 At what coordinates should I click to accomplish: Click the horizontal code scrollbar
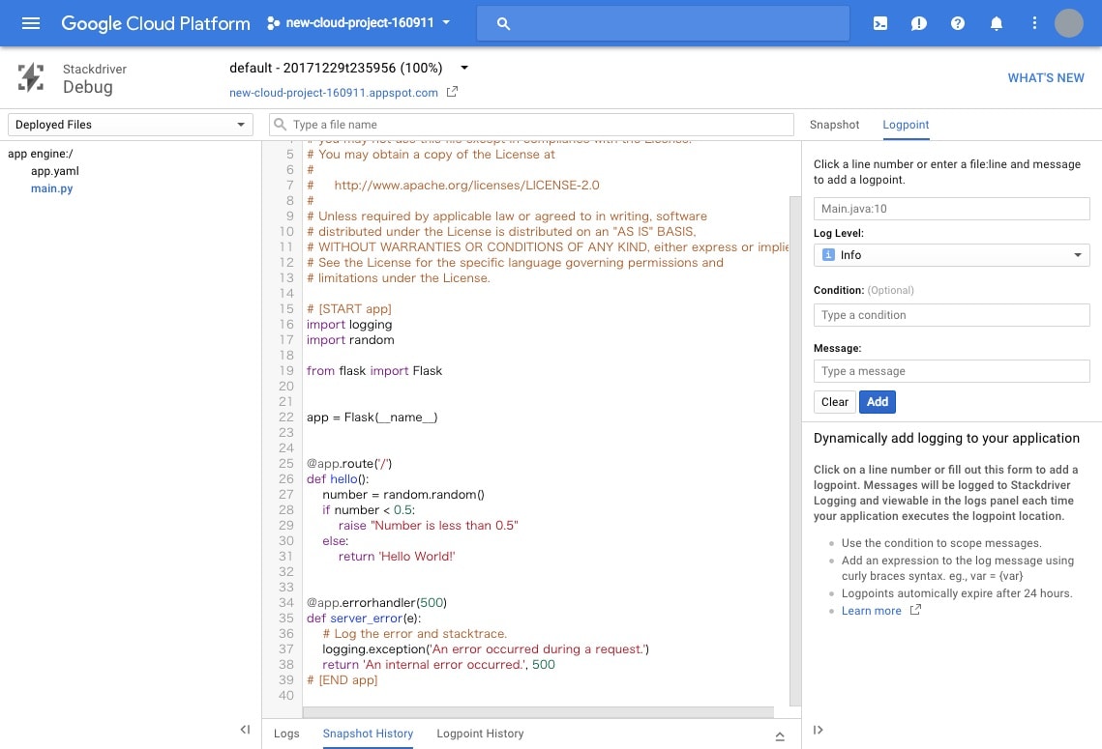[538, 712]
